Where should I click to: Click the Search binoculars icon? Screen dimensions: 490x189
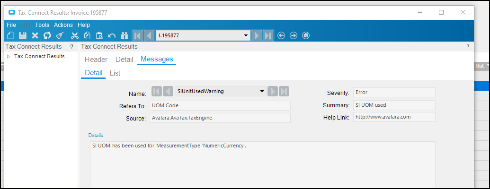tap(125, 35)
